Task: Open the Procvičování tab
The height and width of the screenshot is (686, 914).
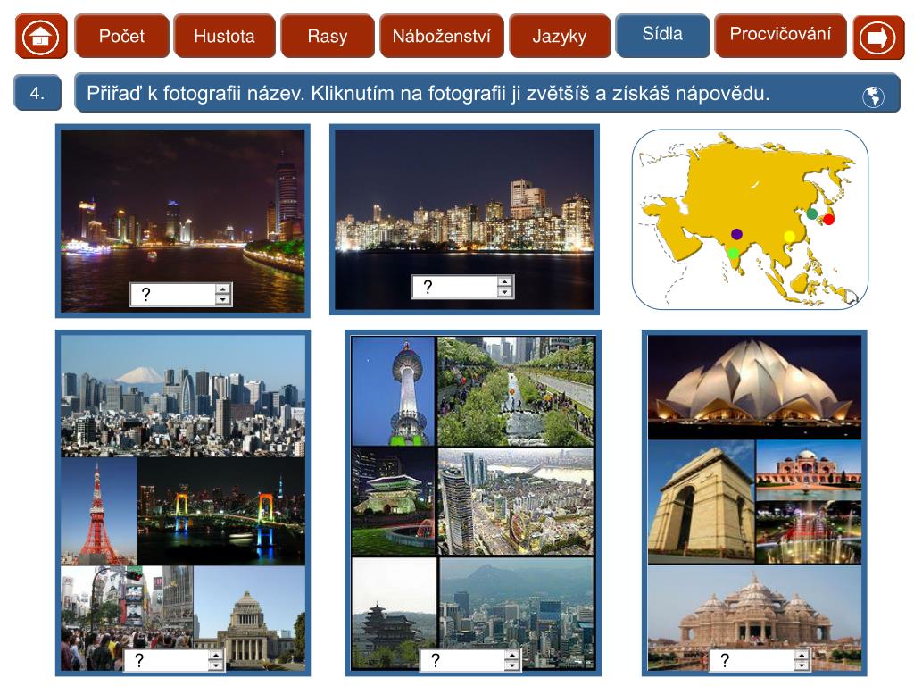Action: click(780, 35)
